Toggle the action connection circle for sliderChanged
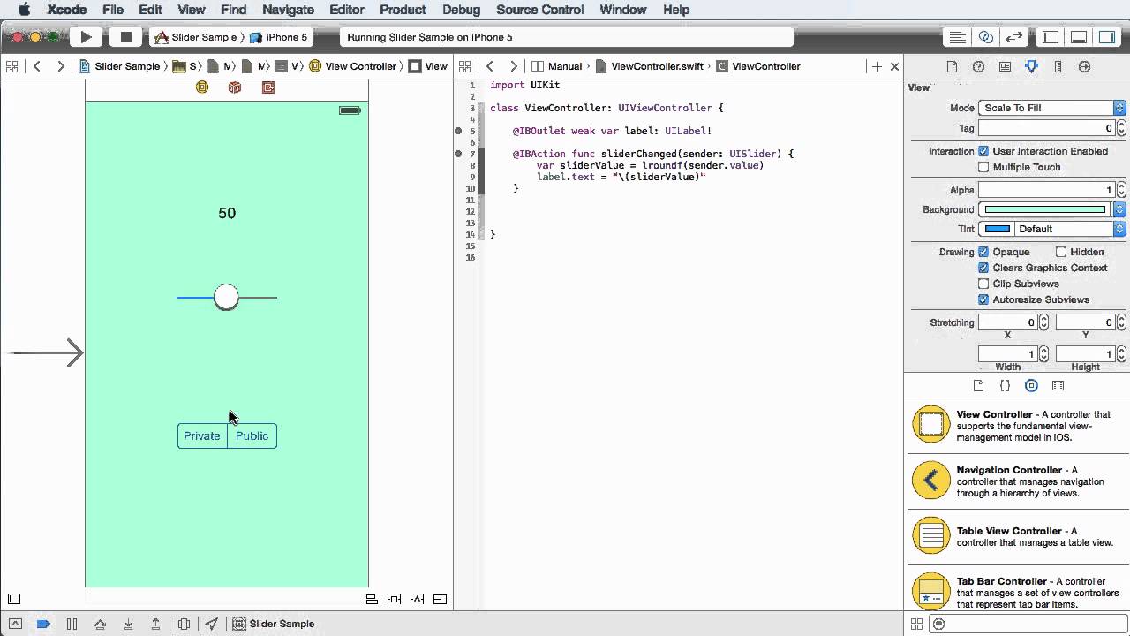Screen dimensions: 1130x636 pos(458,154)
